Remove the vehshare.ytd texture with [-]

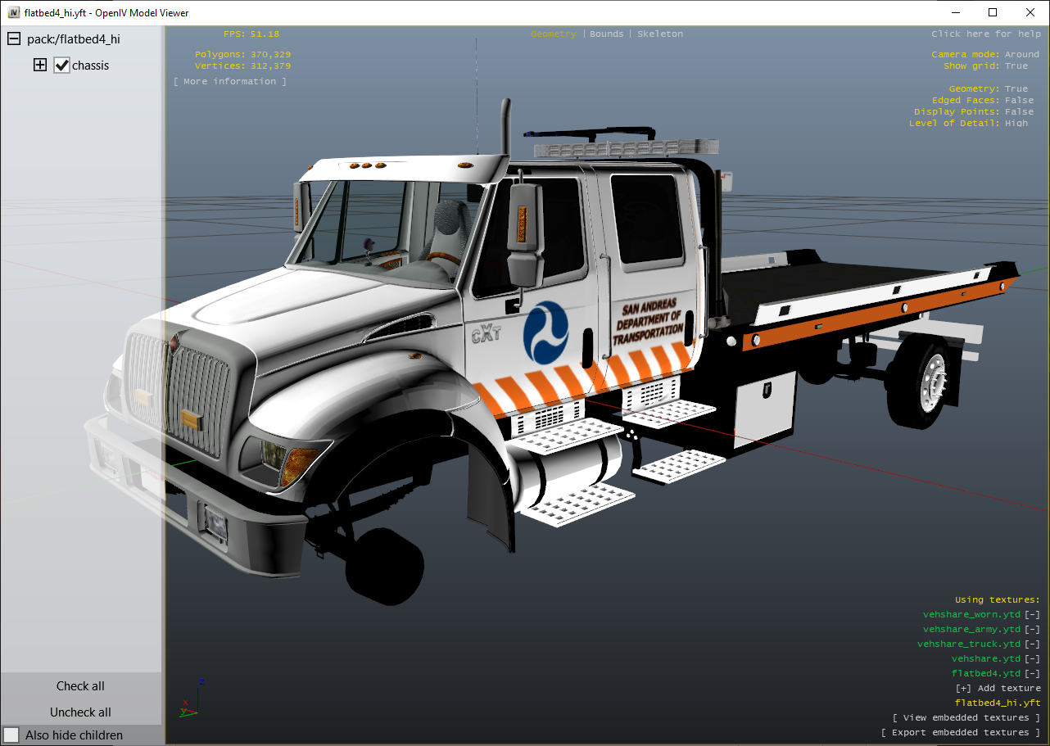coord(1032,659)
